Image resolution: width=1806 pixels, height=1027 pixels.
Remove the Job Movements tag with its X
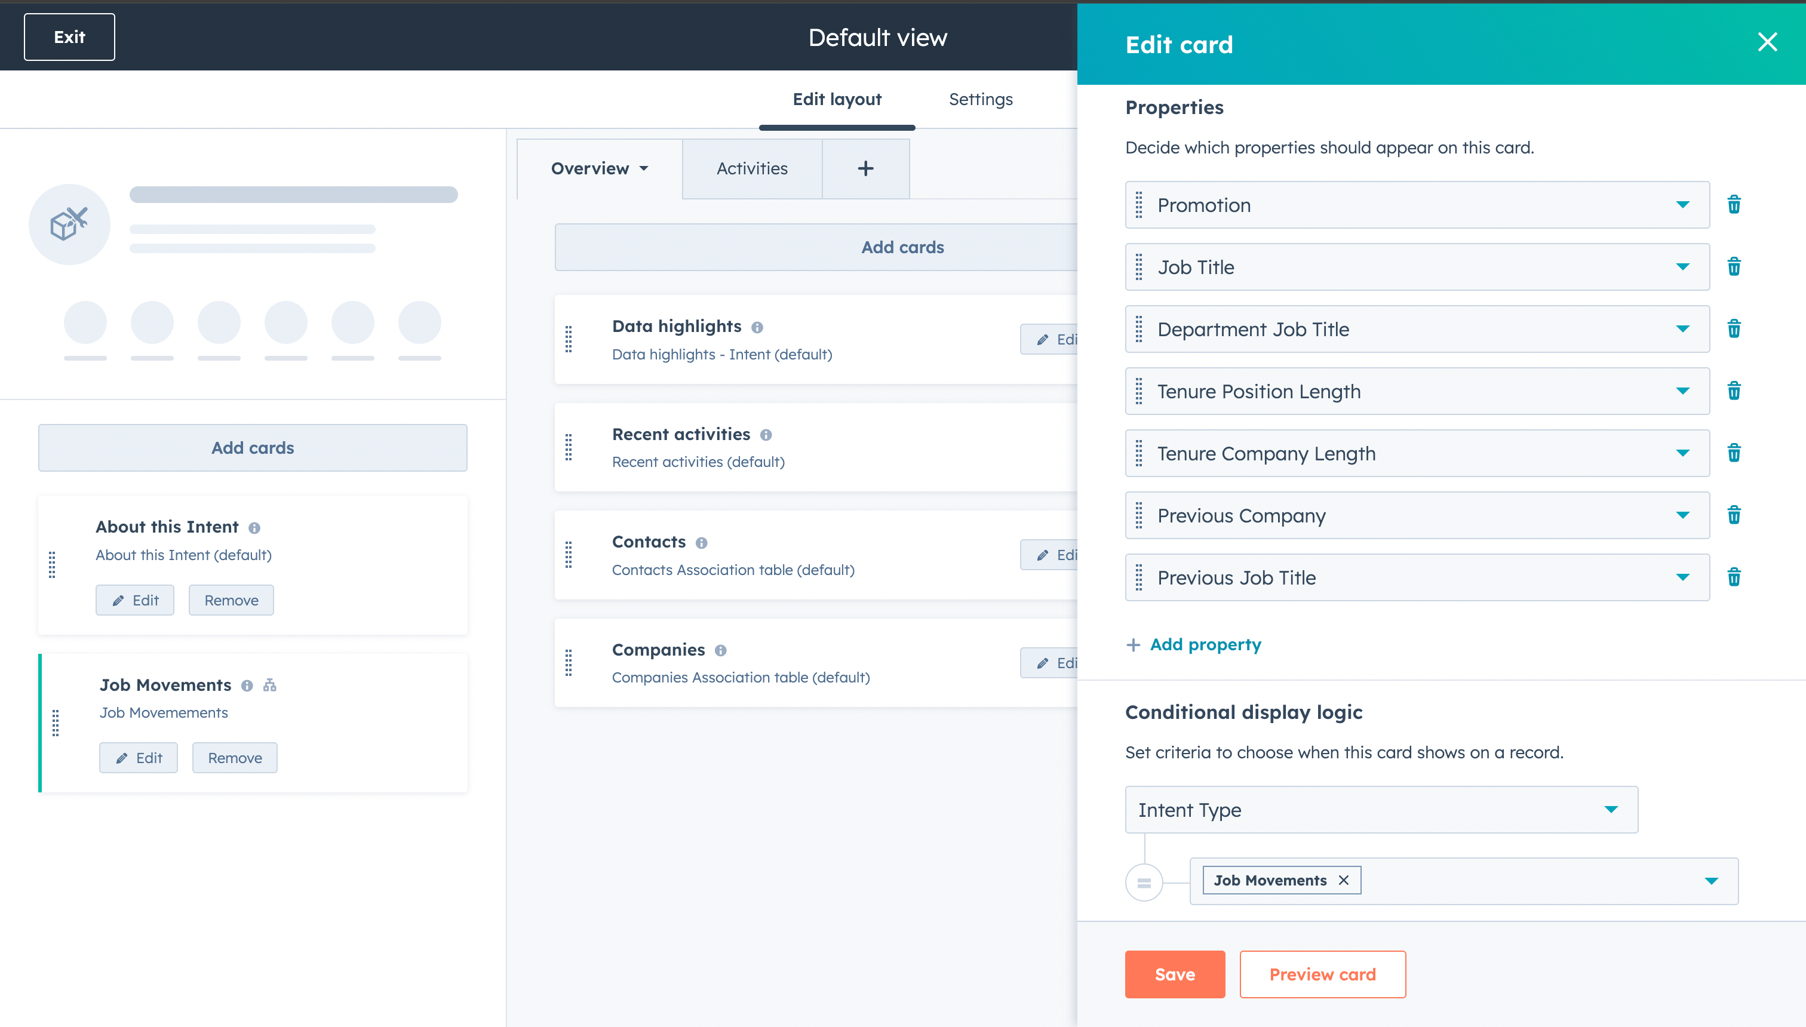point(1343,880)
